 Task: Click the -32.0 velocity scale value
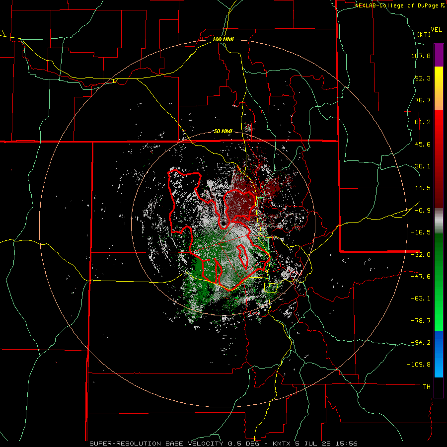(421, 255)
